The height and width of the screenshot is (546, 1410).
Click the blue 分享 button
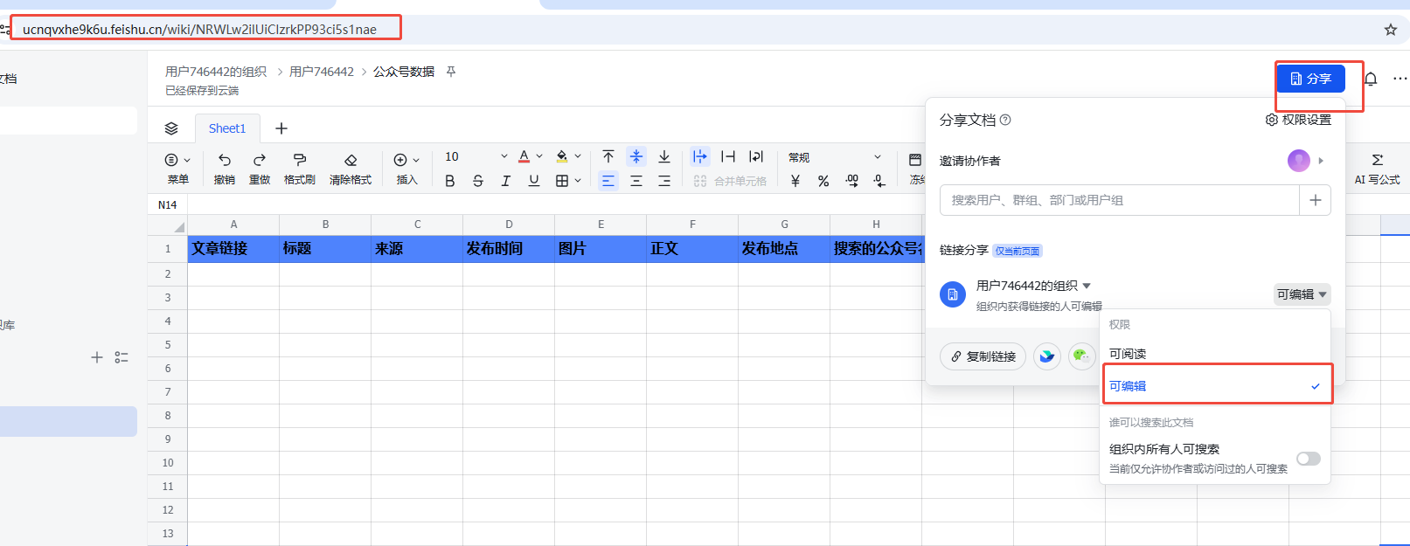[x=1310, y=79]
